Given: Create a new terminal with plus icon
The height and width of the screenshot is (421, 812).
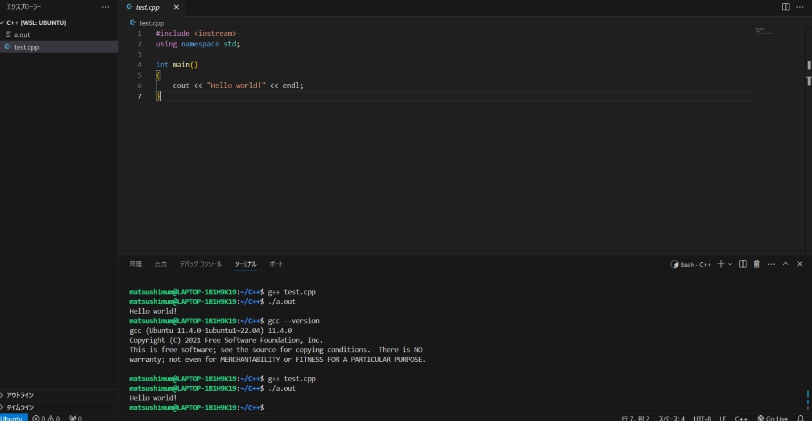Looking at the screenshot, I should coord(720,264).
